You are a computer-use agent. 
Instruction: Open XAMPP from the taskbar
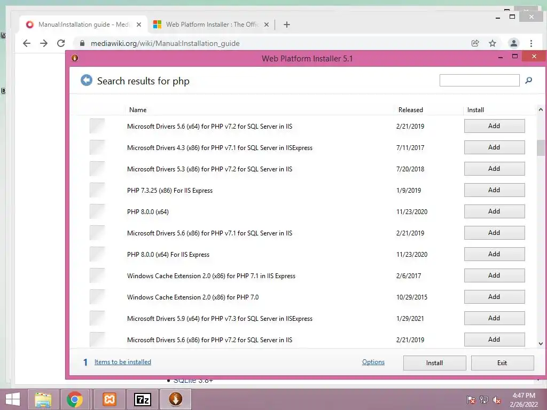pyautogui.click(x=109, y=399)
